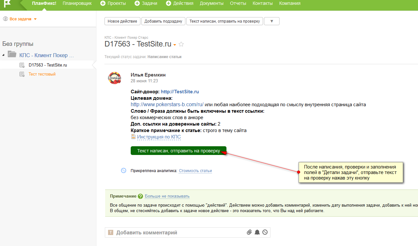Click the task icon beside Тест тестовый
The width and height of the screenshot is (418, 246).
[22, 74]
